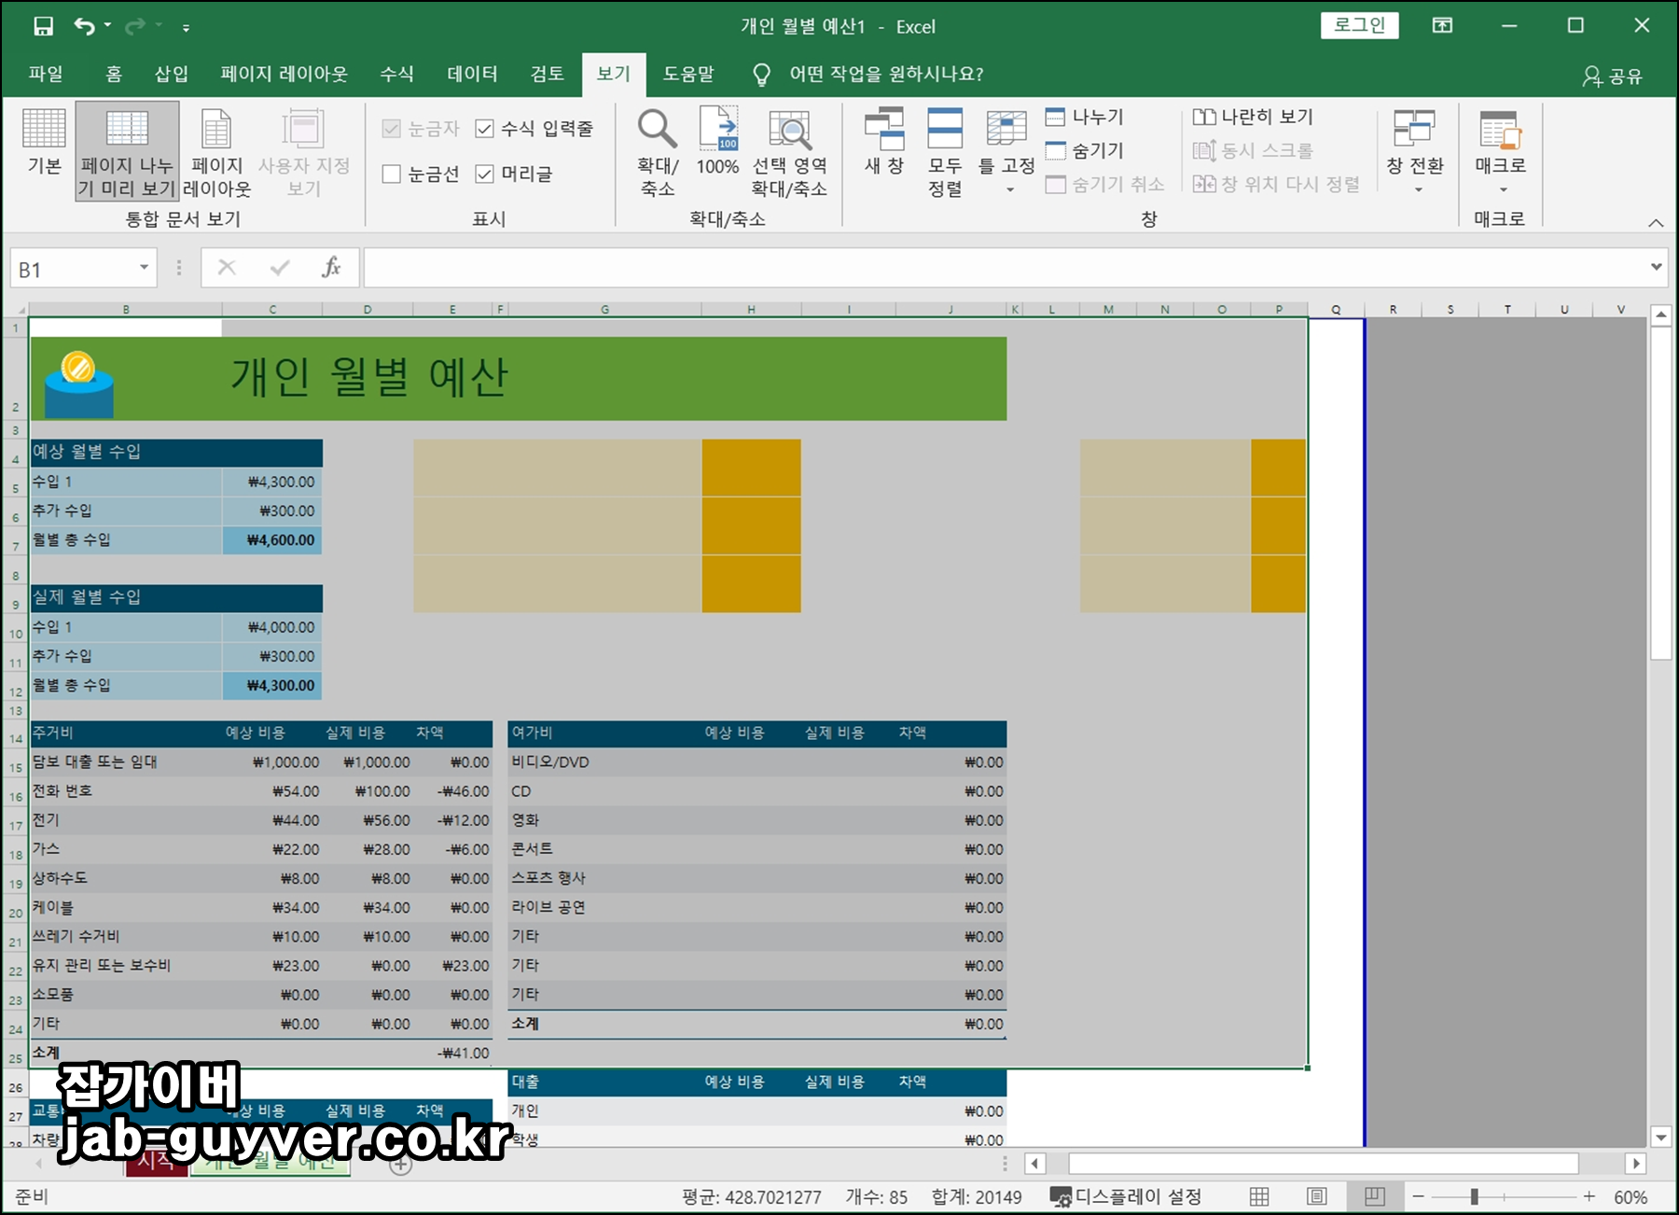1679x1215 pixels.
Task: Click the Insert Function fx icon
Action: coord(331,269)
